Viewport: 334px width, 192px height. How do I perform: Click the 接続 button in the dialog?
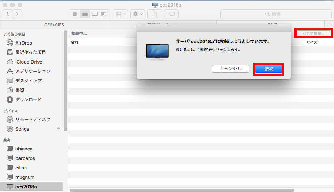pyautogui.click(x=268, y=69)
